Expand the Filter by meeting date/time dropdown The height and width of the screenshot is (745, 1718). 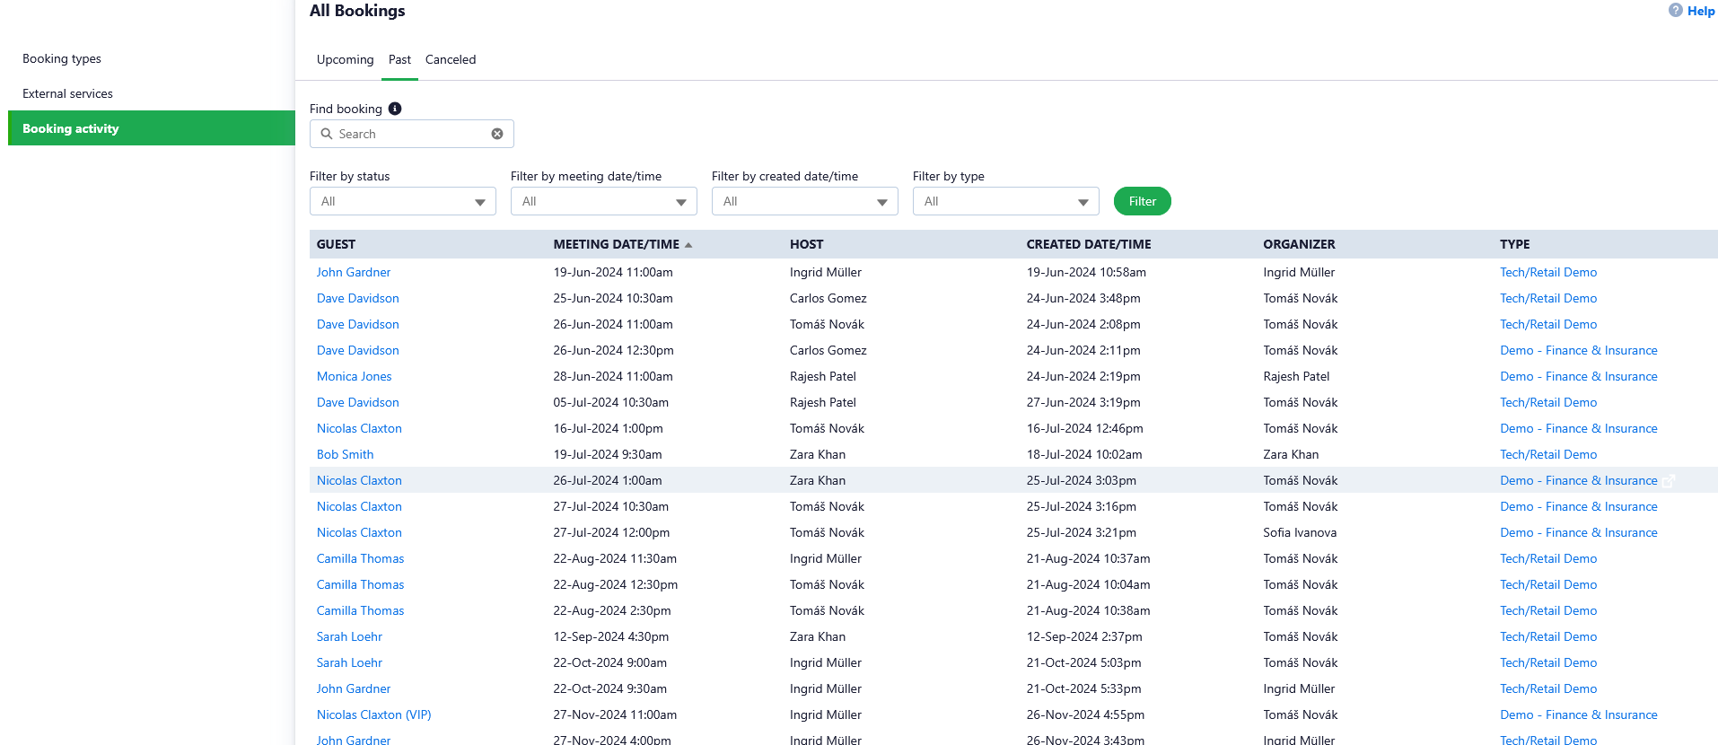[x=603, y=202]
